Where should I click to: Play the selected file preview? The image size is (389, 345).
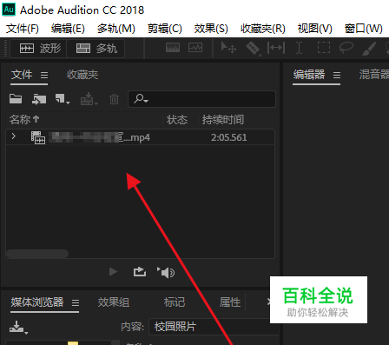coord(113,272)
